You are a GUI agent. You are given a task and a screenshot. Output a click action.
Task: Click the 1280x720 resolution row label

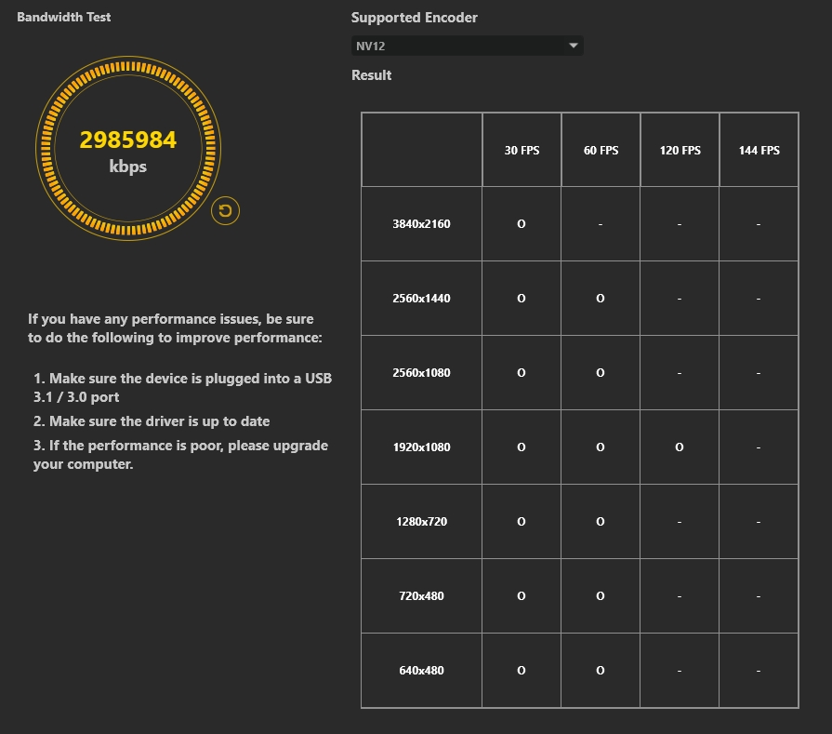coord(421,521)
